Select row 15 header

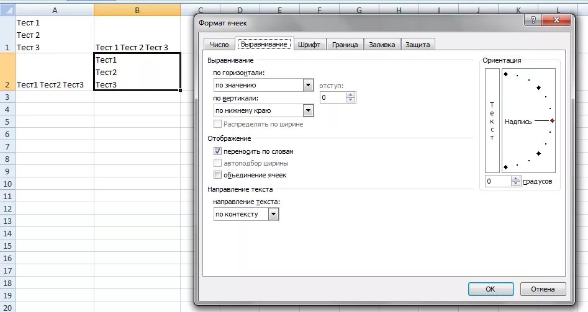coord(7,246)
